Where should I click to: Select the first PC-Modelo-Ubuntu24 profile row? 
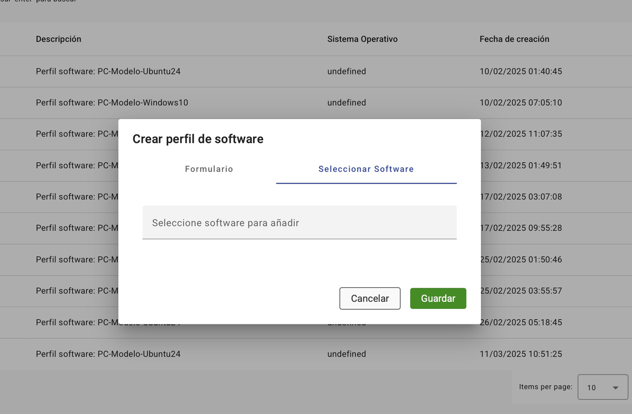[x=108, y=71]
